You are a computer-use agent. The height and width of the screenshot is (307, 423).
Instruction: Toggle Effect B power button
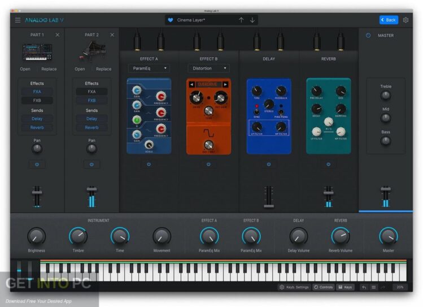click(208, 164)
